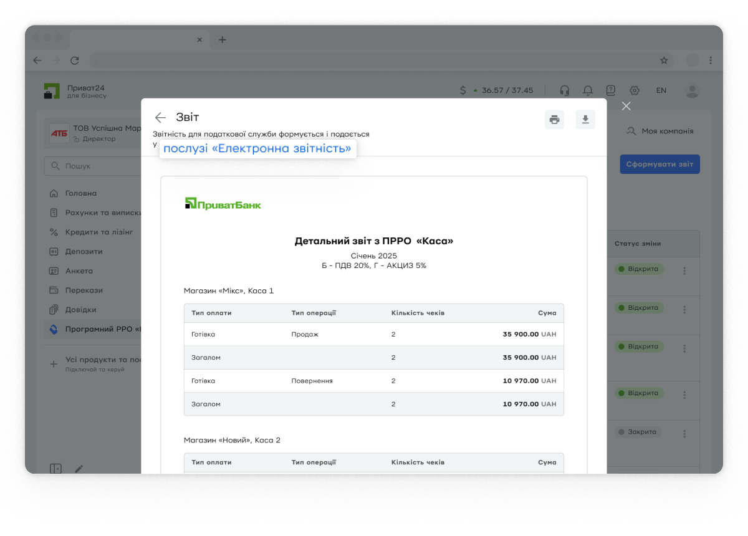
Task: Open Кредити та лізинг menu item
Action: click(98, 232)
